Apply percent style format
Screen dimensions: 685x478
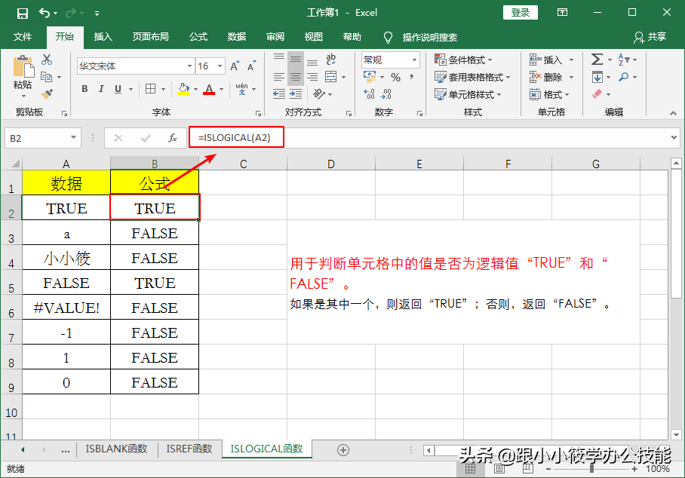[396, 77]
